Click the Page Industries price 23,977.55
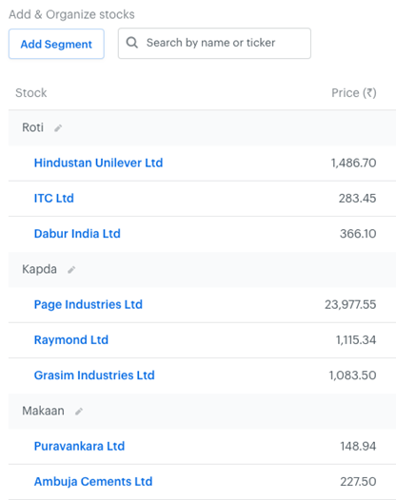Viewport: 396px width, 500px height. coord(350,304)
